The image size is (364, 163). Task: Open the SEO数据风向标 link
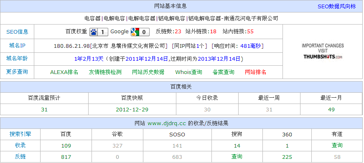pos(336,7)
